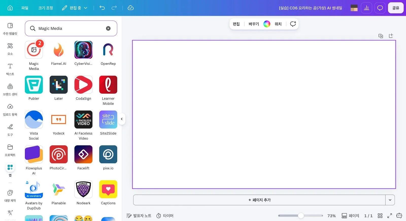Open the rainbow color picker swatch
The height and width of the screenshot is (221, 406).
coord(267,24)
